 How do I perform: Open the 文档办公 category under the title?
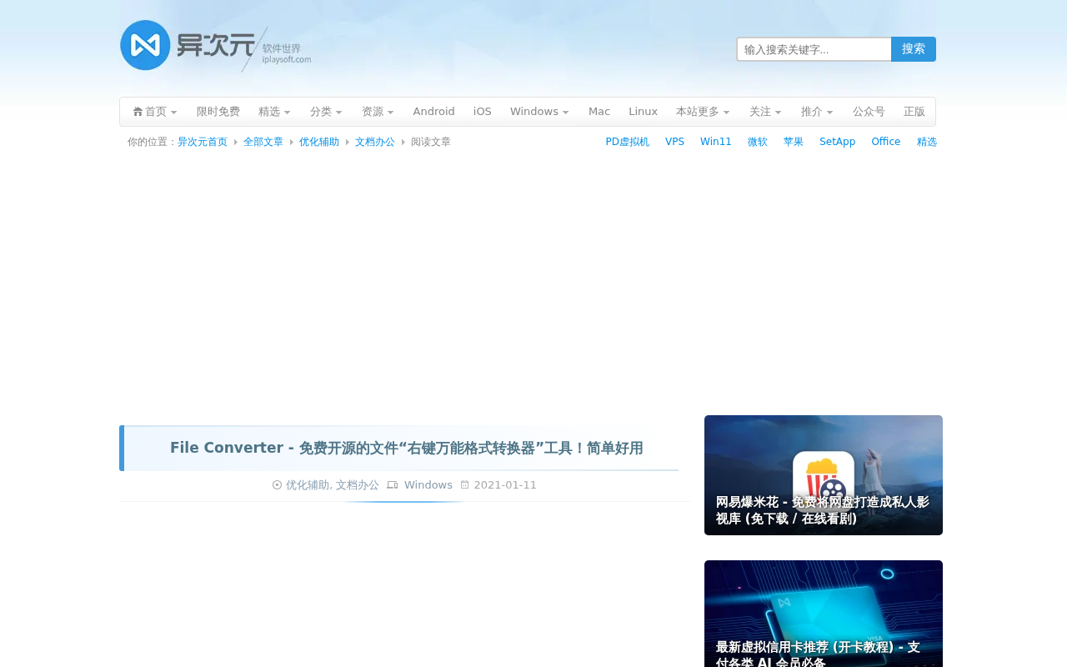coord(358,485)
